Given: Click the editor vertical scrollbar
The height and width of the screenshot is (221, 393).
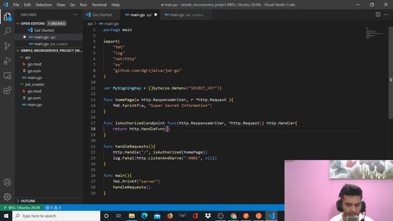Looking at the screenshot, I should (x=391, y=72).
